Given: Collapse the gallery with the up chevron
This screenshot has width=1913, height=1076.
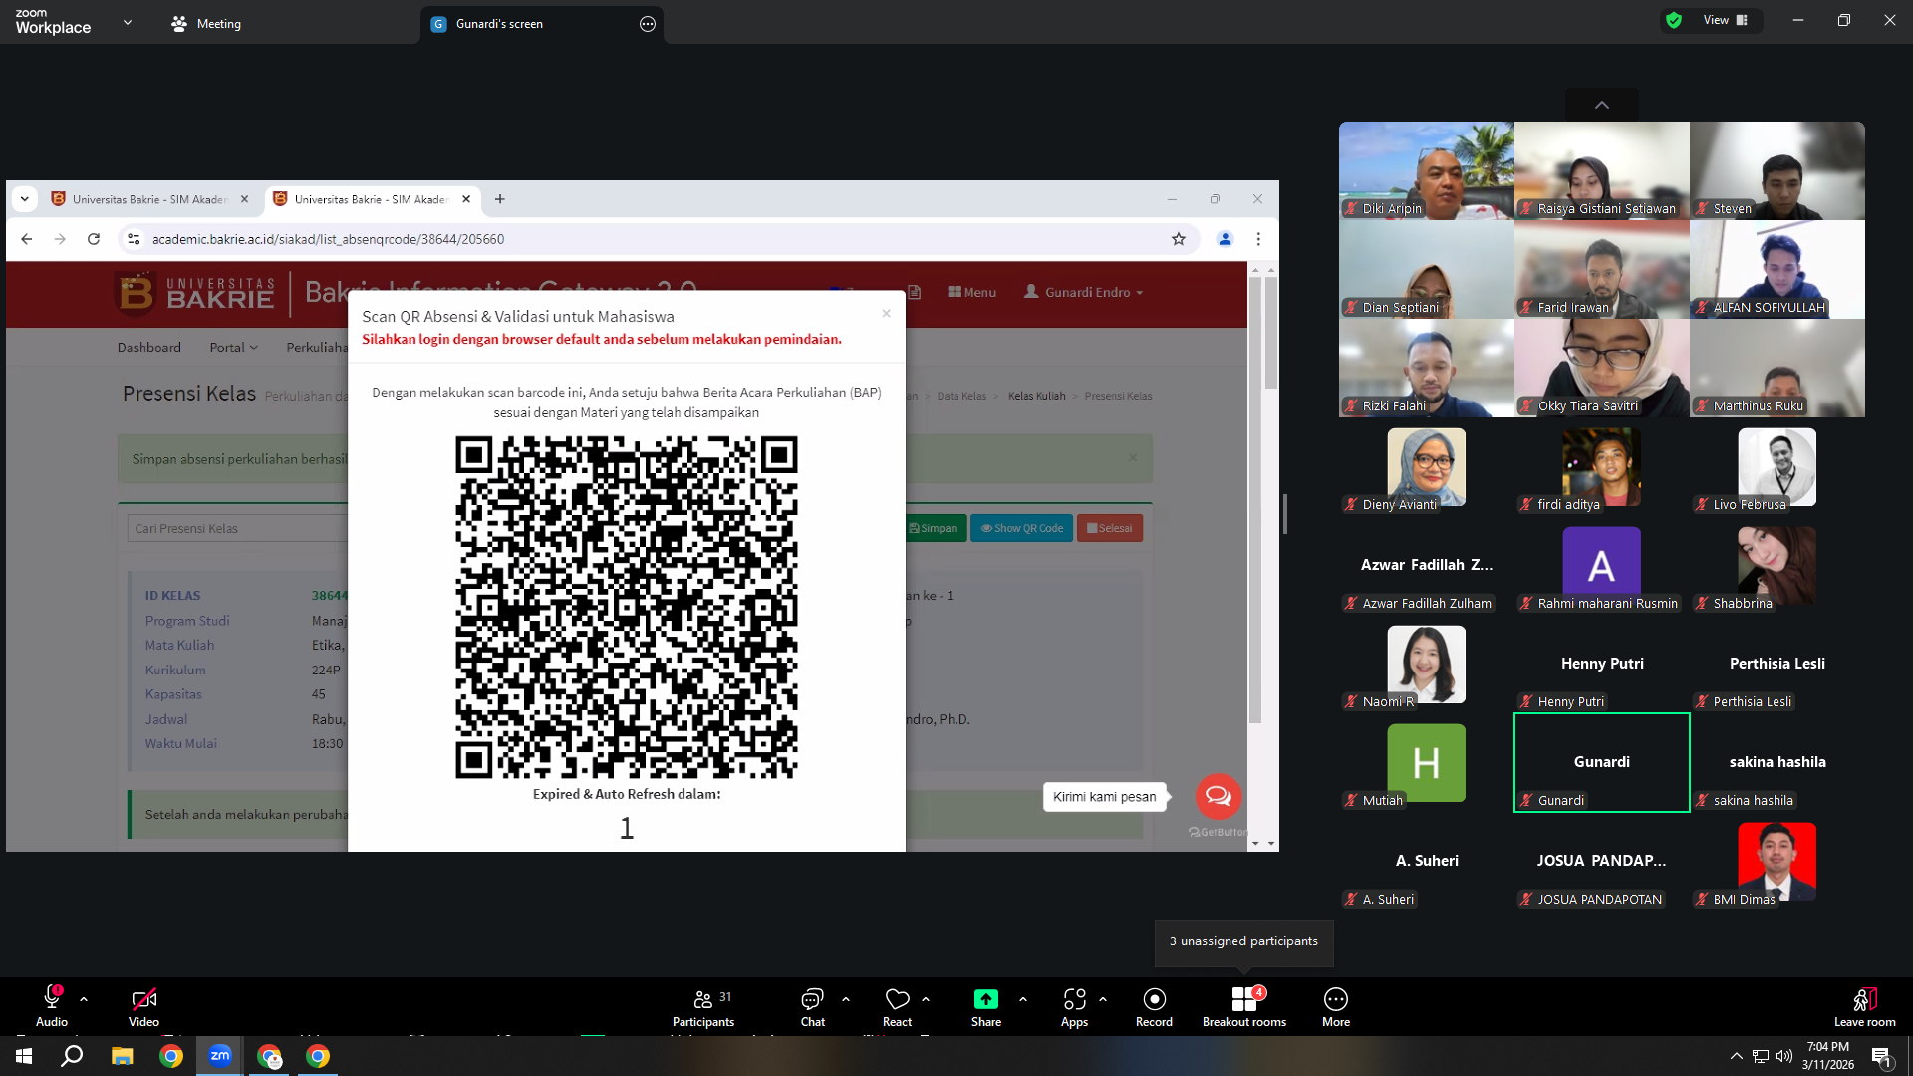Looking at the screenshot, I should pos(1602,105).
